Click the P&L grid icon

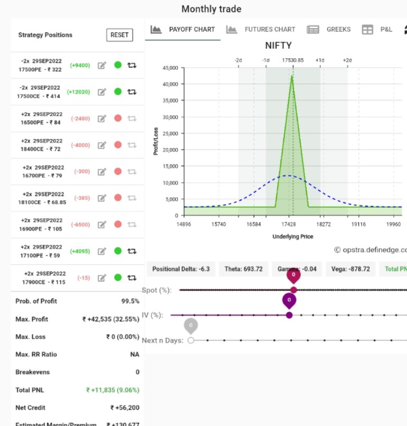[x=367, y=30]
